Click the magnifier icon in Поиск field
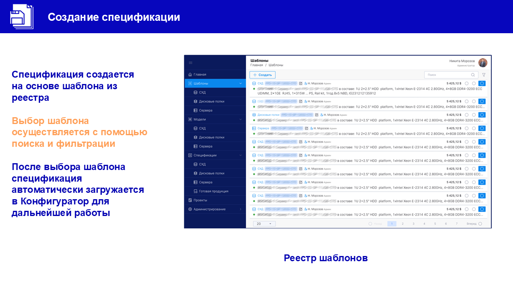Viewport: 513px width, 288px height. point(473,75)
